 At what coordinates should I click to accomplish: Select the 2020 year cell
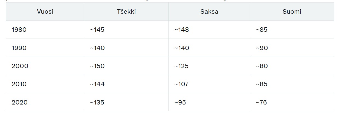[20, 102]
